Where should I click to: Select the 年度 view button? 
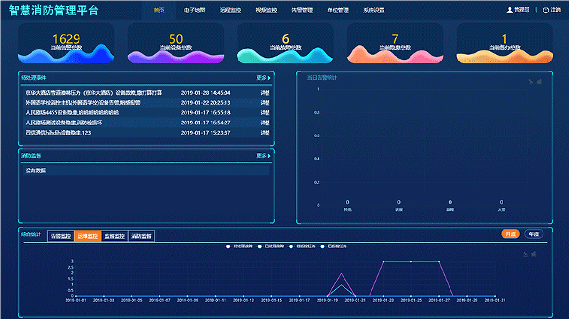[533, 234]
